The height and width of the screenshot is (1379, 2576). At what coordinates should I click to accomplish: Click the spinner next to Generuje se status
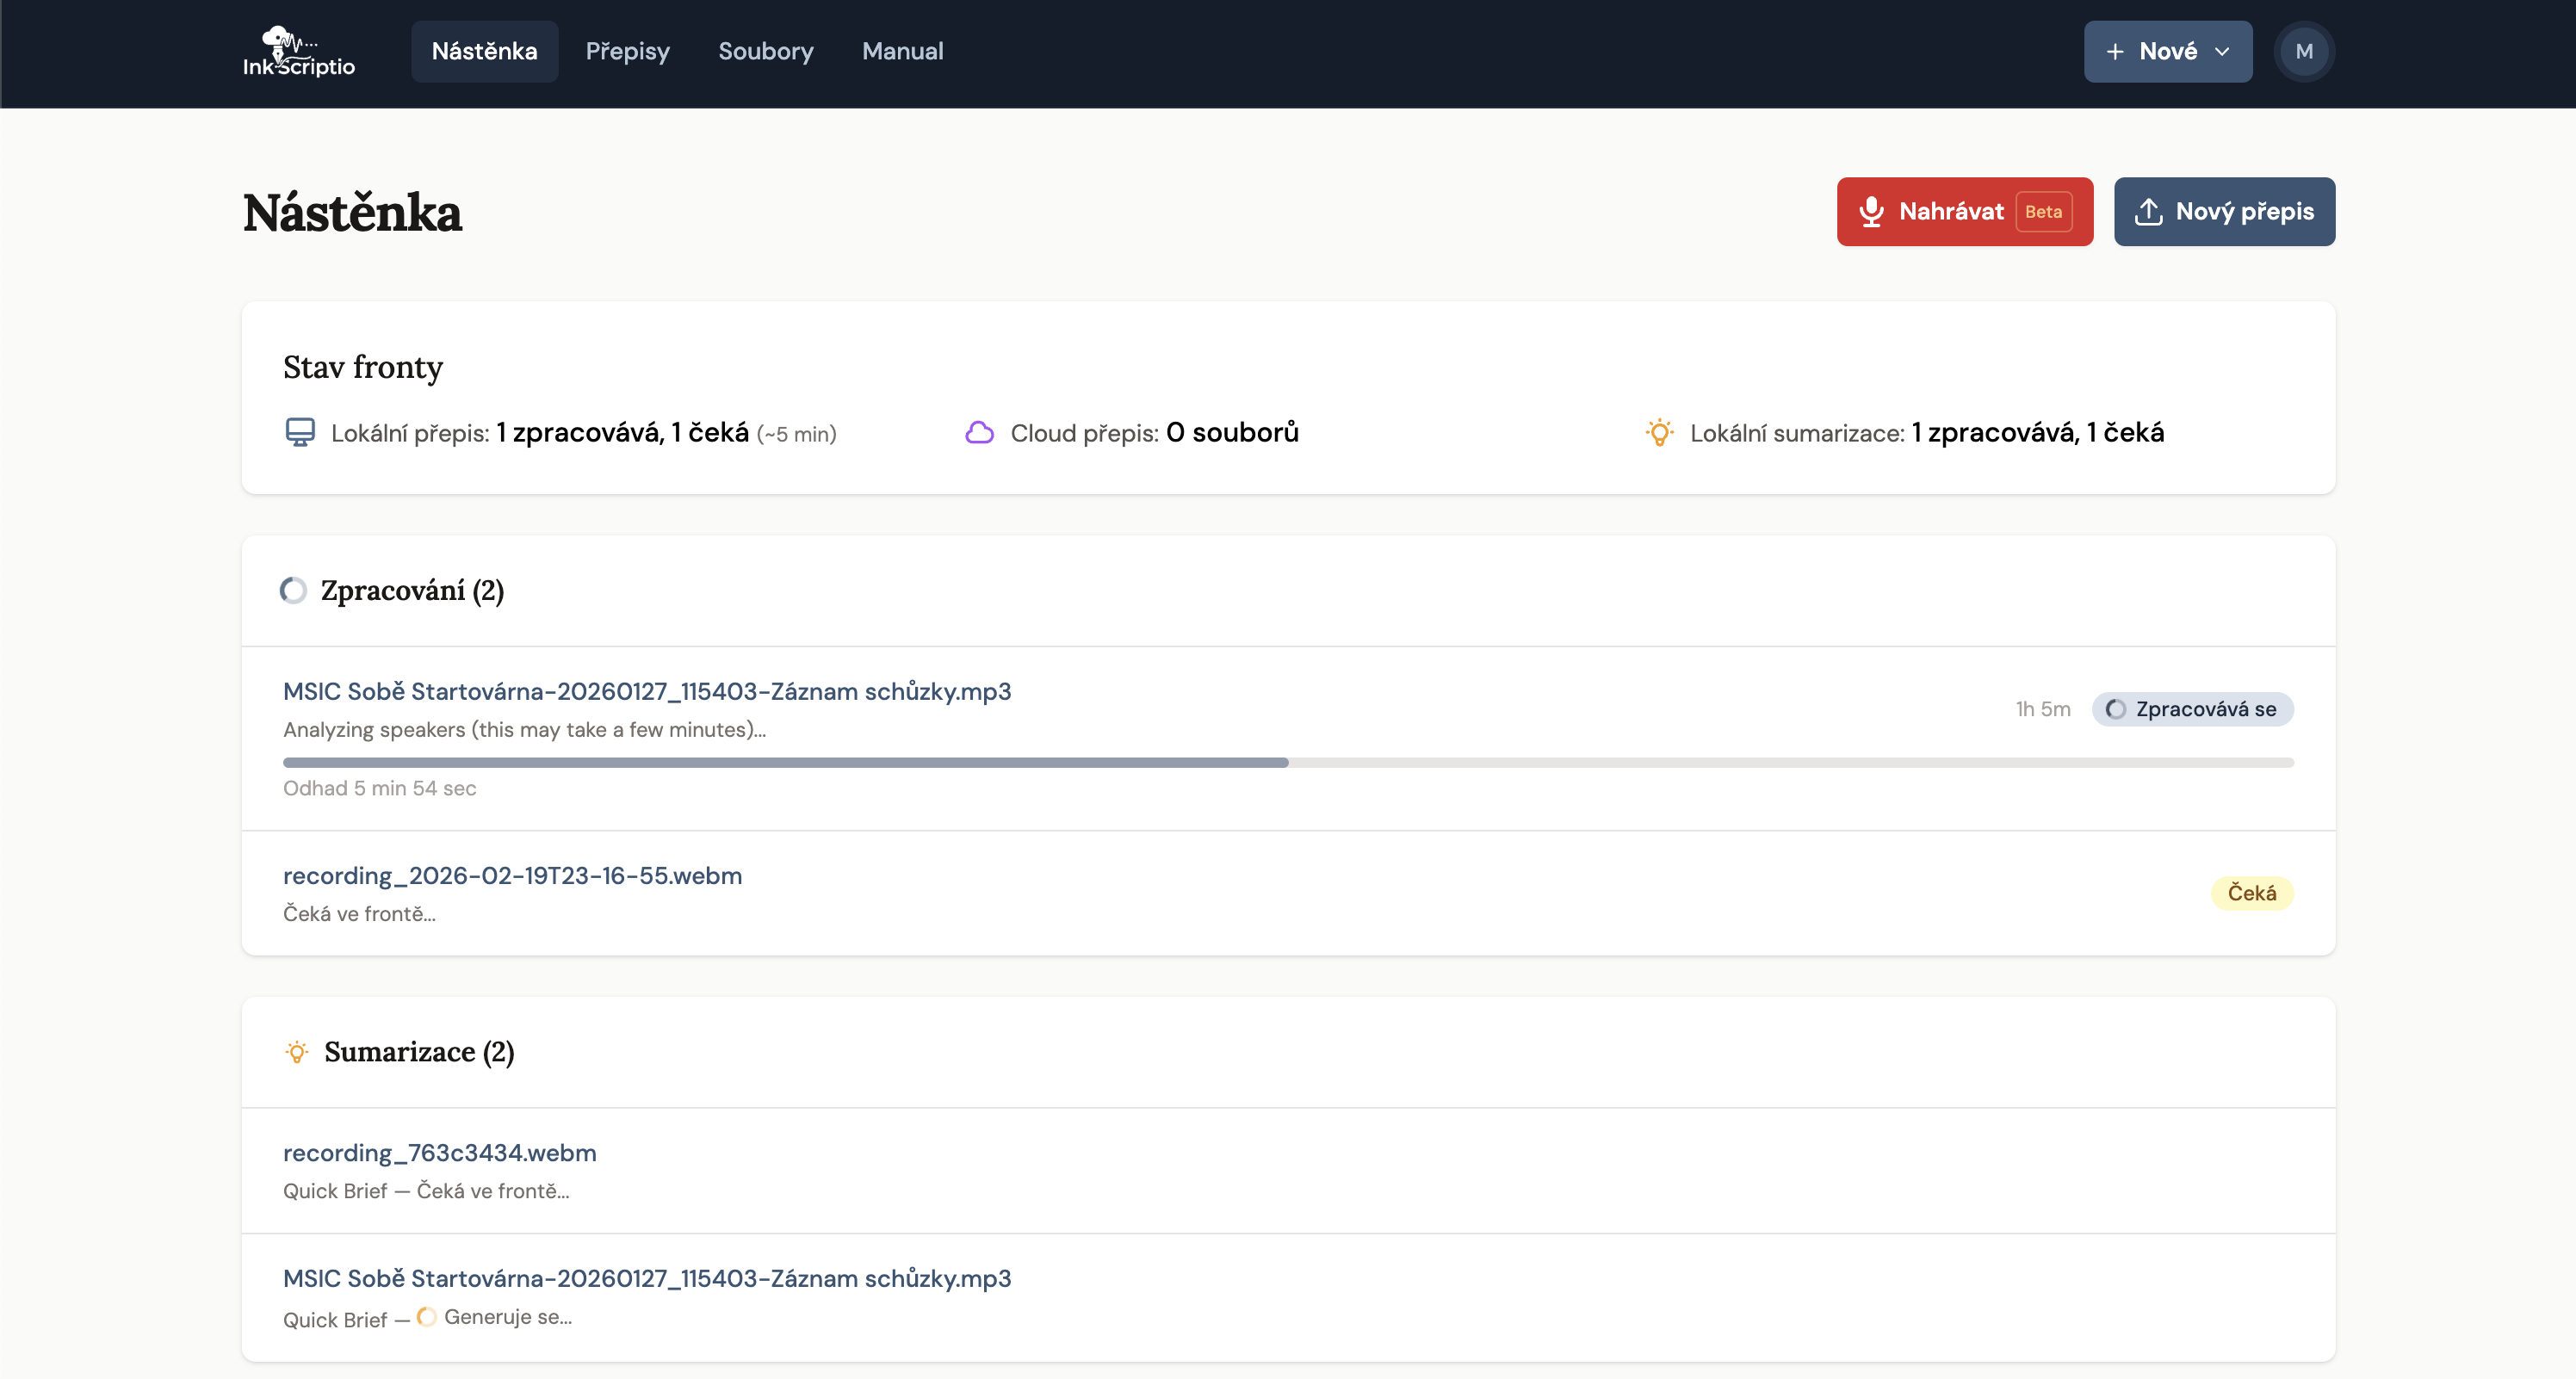click(x=426, y=1317)
